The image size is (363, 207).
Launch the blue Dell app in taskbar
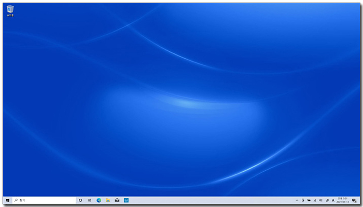(x=126, y=200)
